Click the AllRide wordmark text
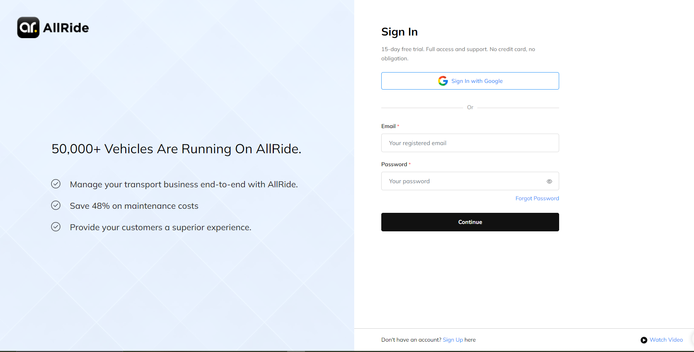 pos(66,28)
